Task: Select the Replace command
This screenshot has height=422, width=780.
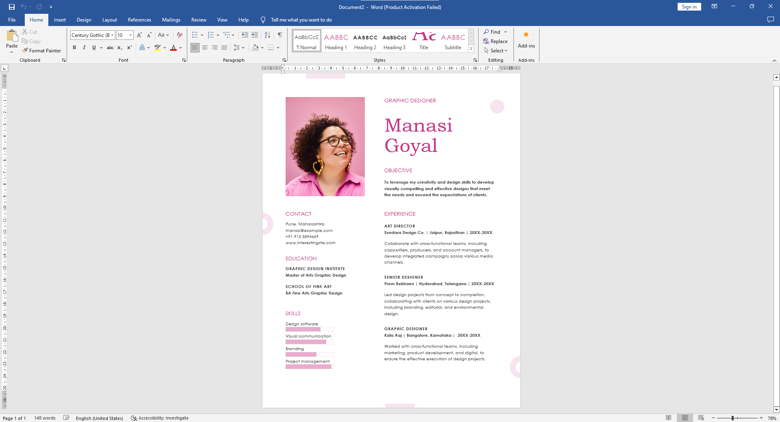Action: click(496, 41)
